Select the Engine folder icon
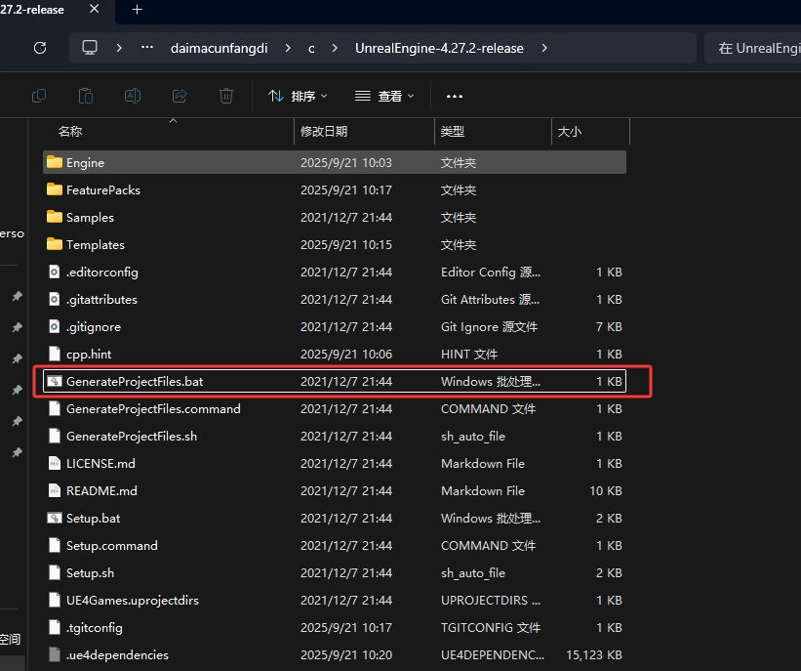801x671 pixels. coord(55,162)
